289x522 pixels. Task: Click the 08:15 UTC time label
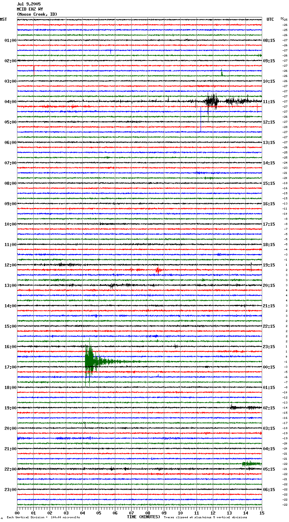coord(269,40)
